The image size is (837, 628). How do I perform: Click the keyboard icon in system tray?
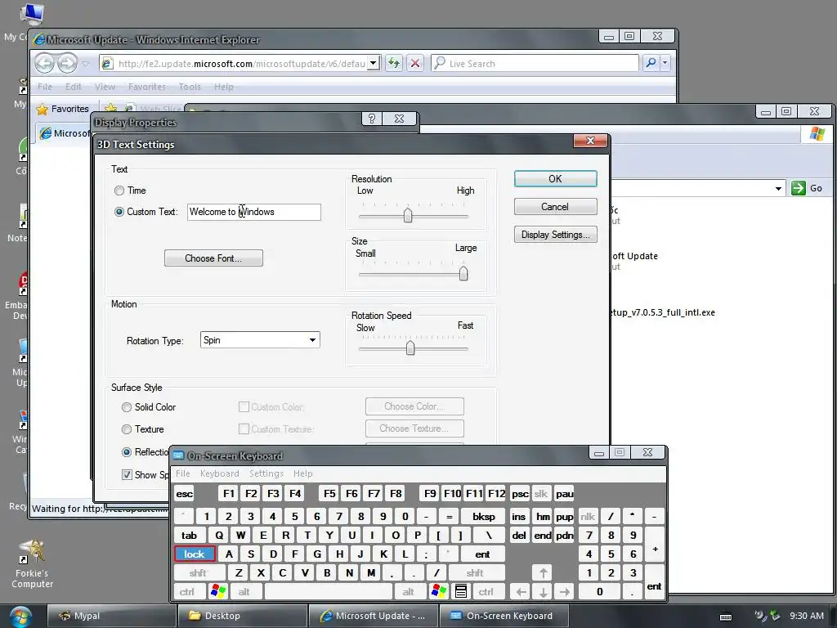(x=726, y=617)
